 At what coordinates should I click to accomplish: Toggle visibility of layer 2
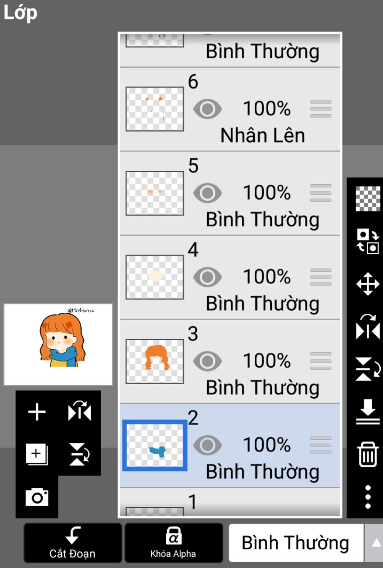point(208,445)
